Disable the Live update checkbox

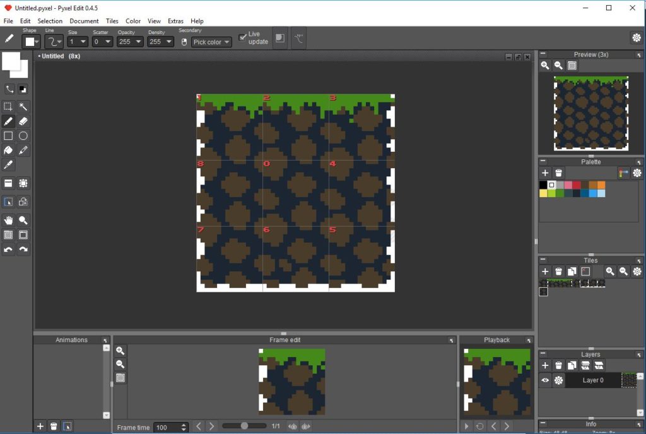[x=242, y=37]
